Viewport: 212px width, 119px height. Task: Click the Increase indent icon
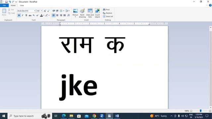click(57, 11)
